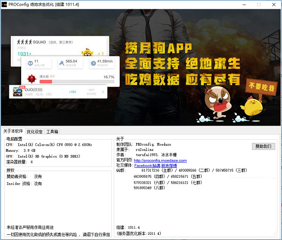Click the QQ group 579338321 (六群) text
The width and height of the screenshot is (282, 240).
pos(149,183)
